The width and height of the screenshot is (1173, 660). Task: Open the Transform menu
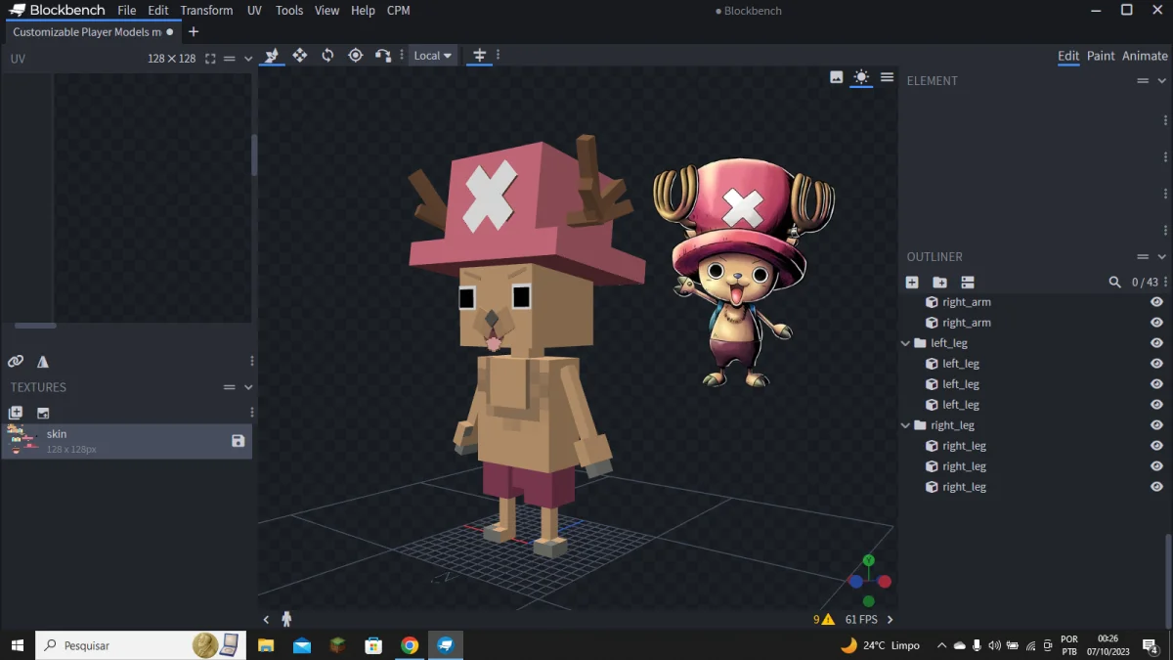pyautogui.click(x=206, y=11)
